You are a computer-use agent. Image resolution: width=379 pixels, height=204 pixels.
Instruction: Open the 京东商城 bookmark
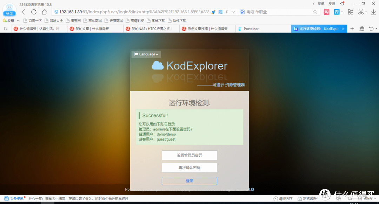pyautogui.click(x=93, y=21)
